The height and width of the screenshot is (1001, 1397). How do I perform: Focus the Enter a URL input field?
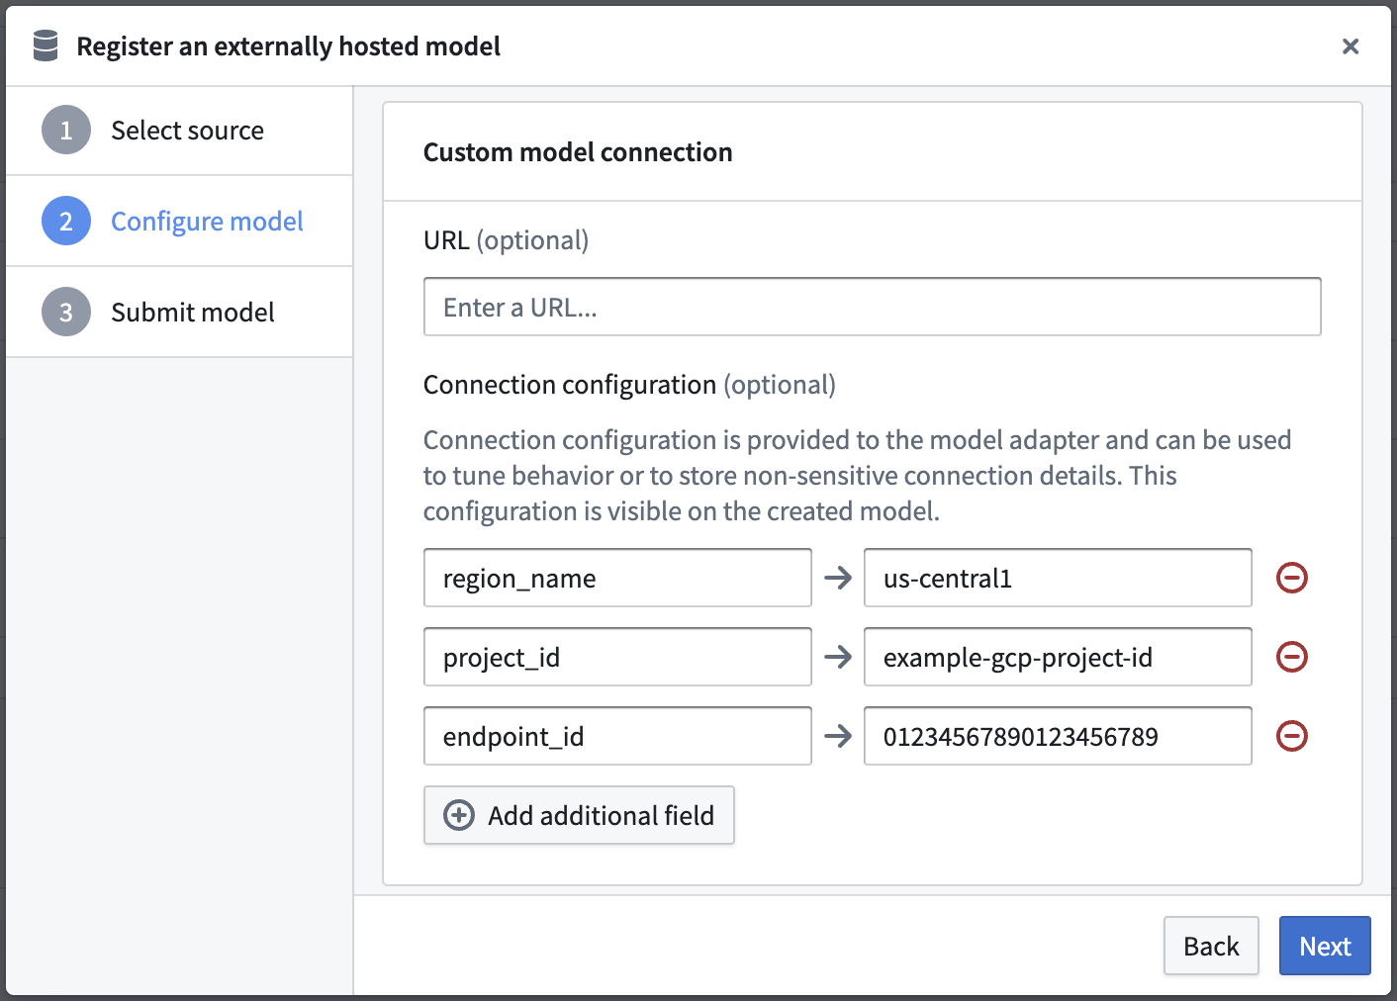coord(873,307)
